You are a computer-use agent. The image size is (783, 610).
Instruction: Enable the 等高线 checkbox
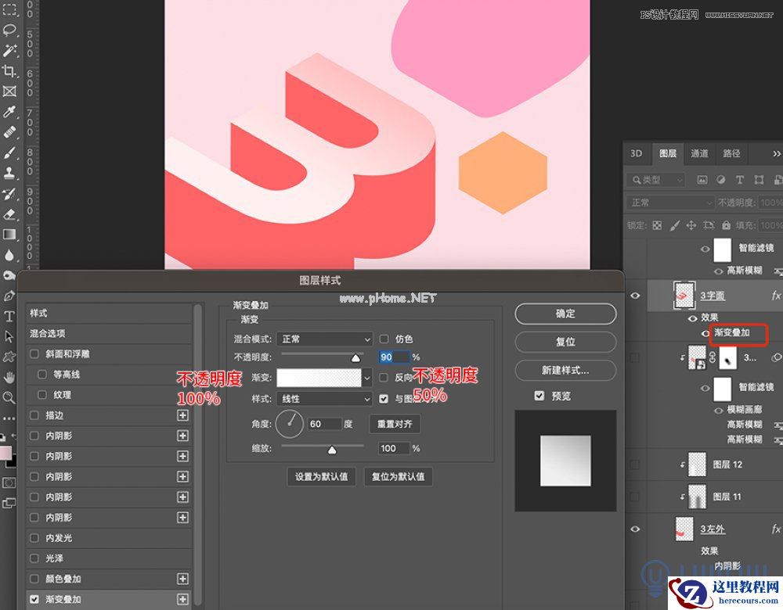tap(42, 374)
